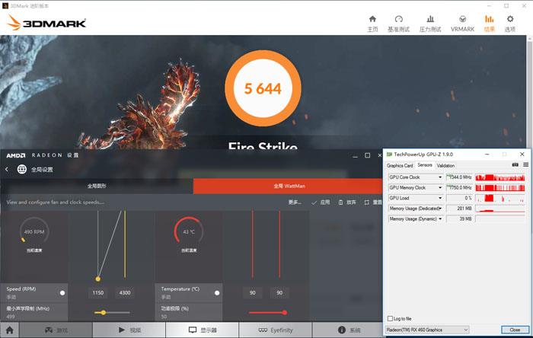
Task: Enable Log to file checkbox
Action: pyautogui.click(x=390, y=318)
